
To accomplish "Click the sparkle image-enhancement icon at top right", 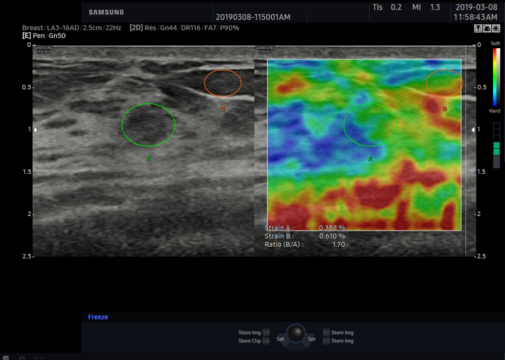I will click(487, 28).
